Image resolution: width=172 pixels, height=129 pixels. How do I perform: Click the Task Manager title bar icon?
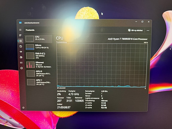pyautogui.click(x=20, y=23)
